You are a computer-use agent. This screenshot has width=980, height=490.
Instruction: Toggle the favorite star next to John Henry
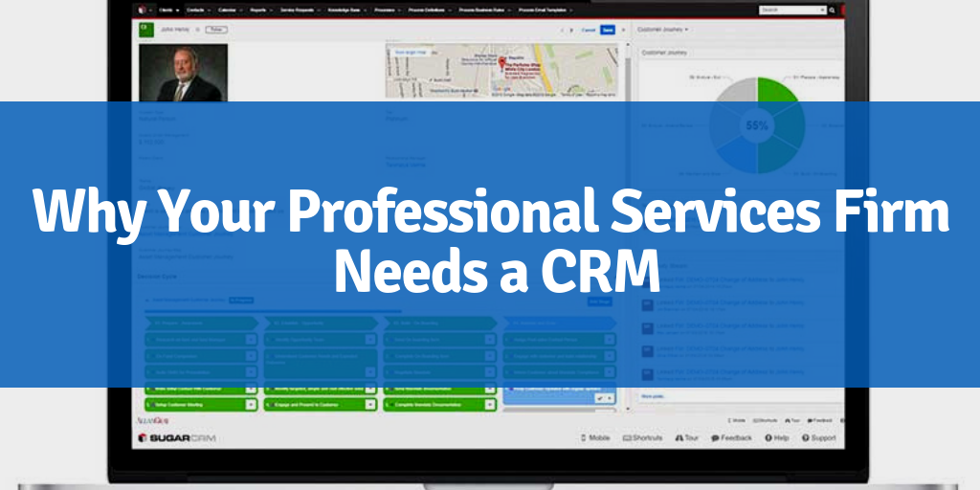pos(197,30)
